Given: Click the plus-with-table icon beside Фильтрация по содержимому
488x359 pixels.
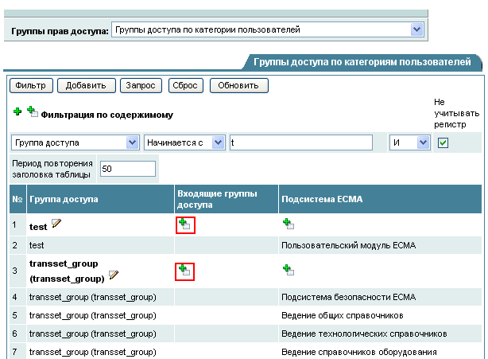Looking at the screenshot, I should click(x=33, y=111).
